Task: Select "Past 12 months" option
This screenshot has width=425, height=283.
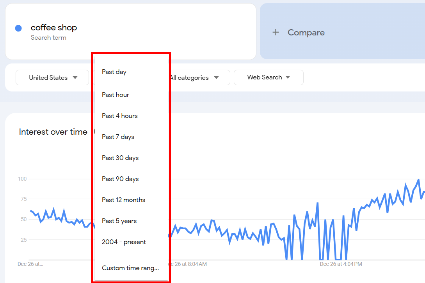Action: click(123, 200)
